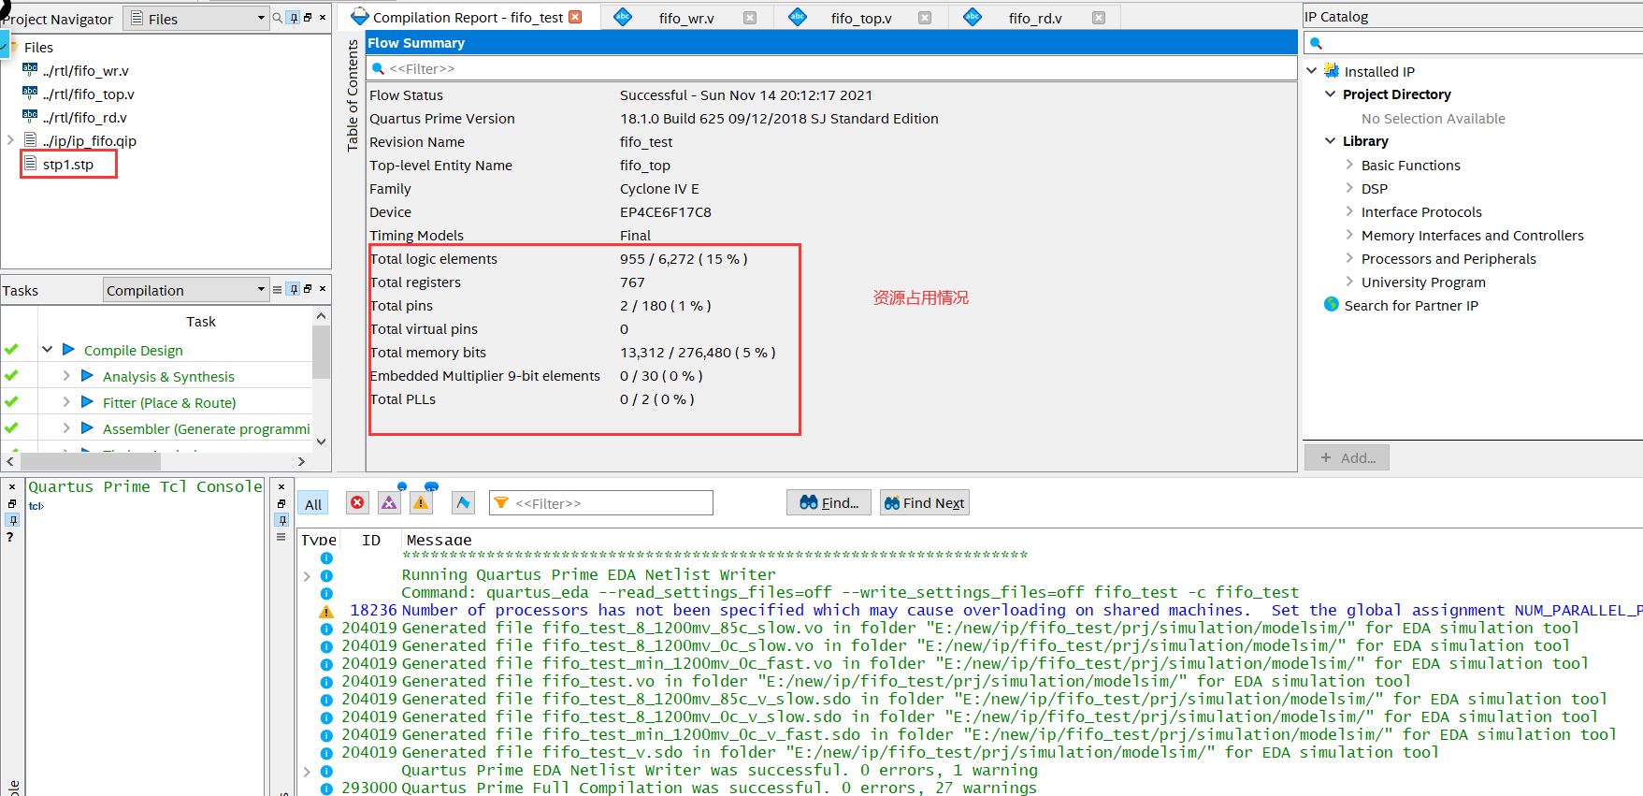This screenshot has width=1643, height=796.
Task: Expand the Processors and Peripherals category
Action: tap(1349, 258)
